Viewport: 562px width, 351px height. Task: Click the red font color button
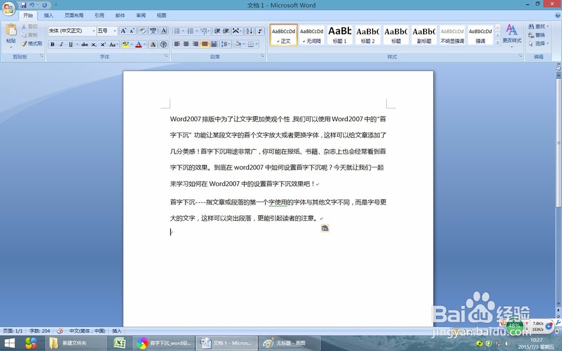[x=139, y=44]
